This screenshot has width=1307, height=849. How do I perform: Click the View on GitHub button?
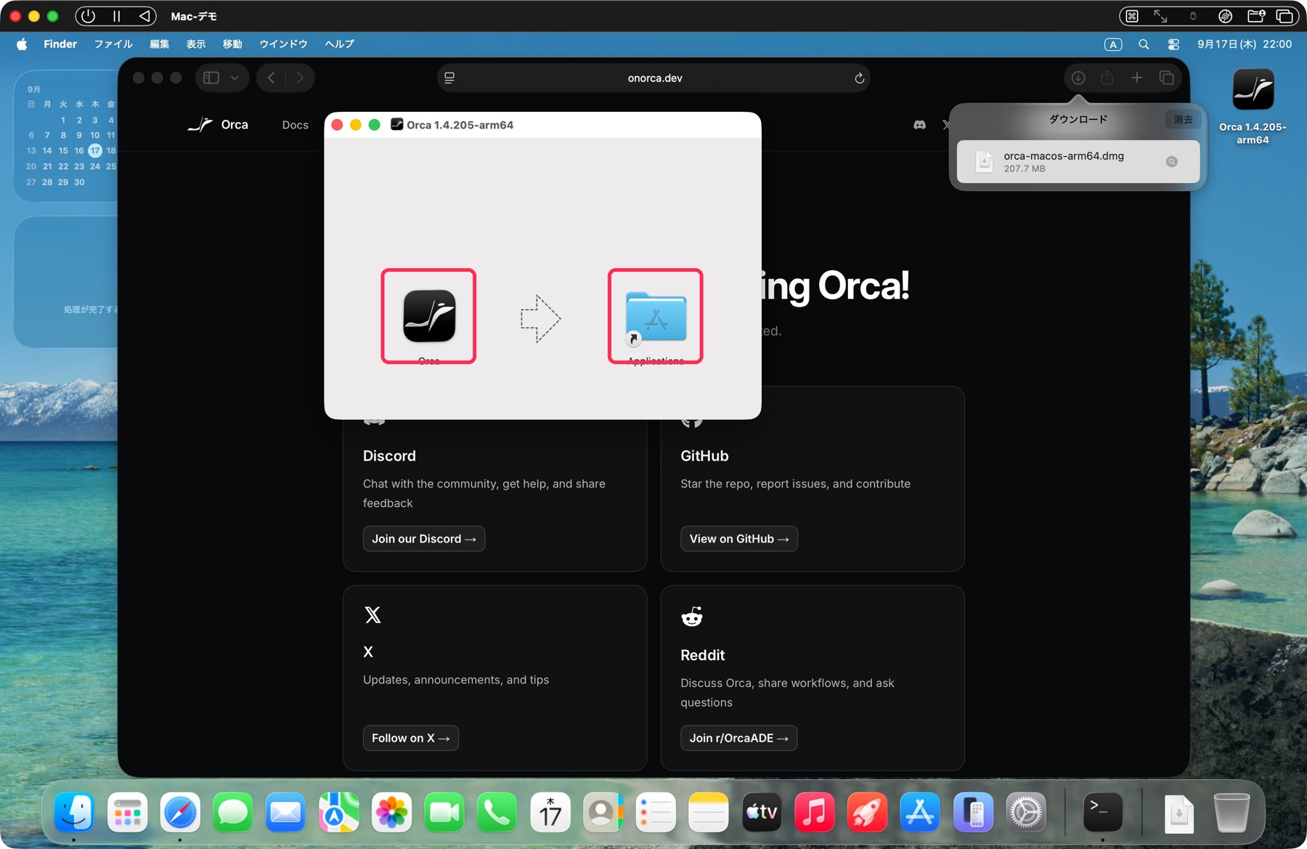739,539
